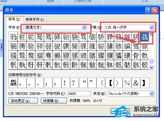Image resolution: width=164 pixels, height=121 pixels.
Task: Pick the % sign from recently used symbols
Action: (x=127, y=83)
